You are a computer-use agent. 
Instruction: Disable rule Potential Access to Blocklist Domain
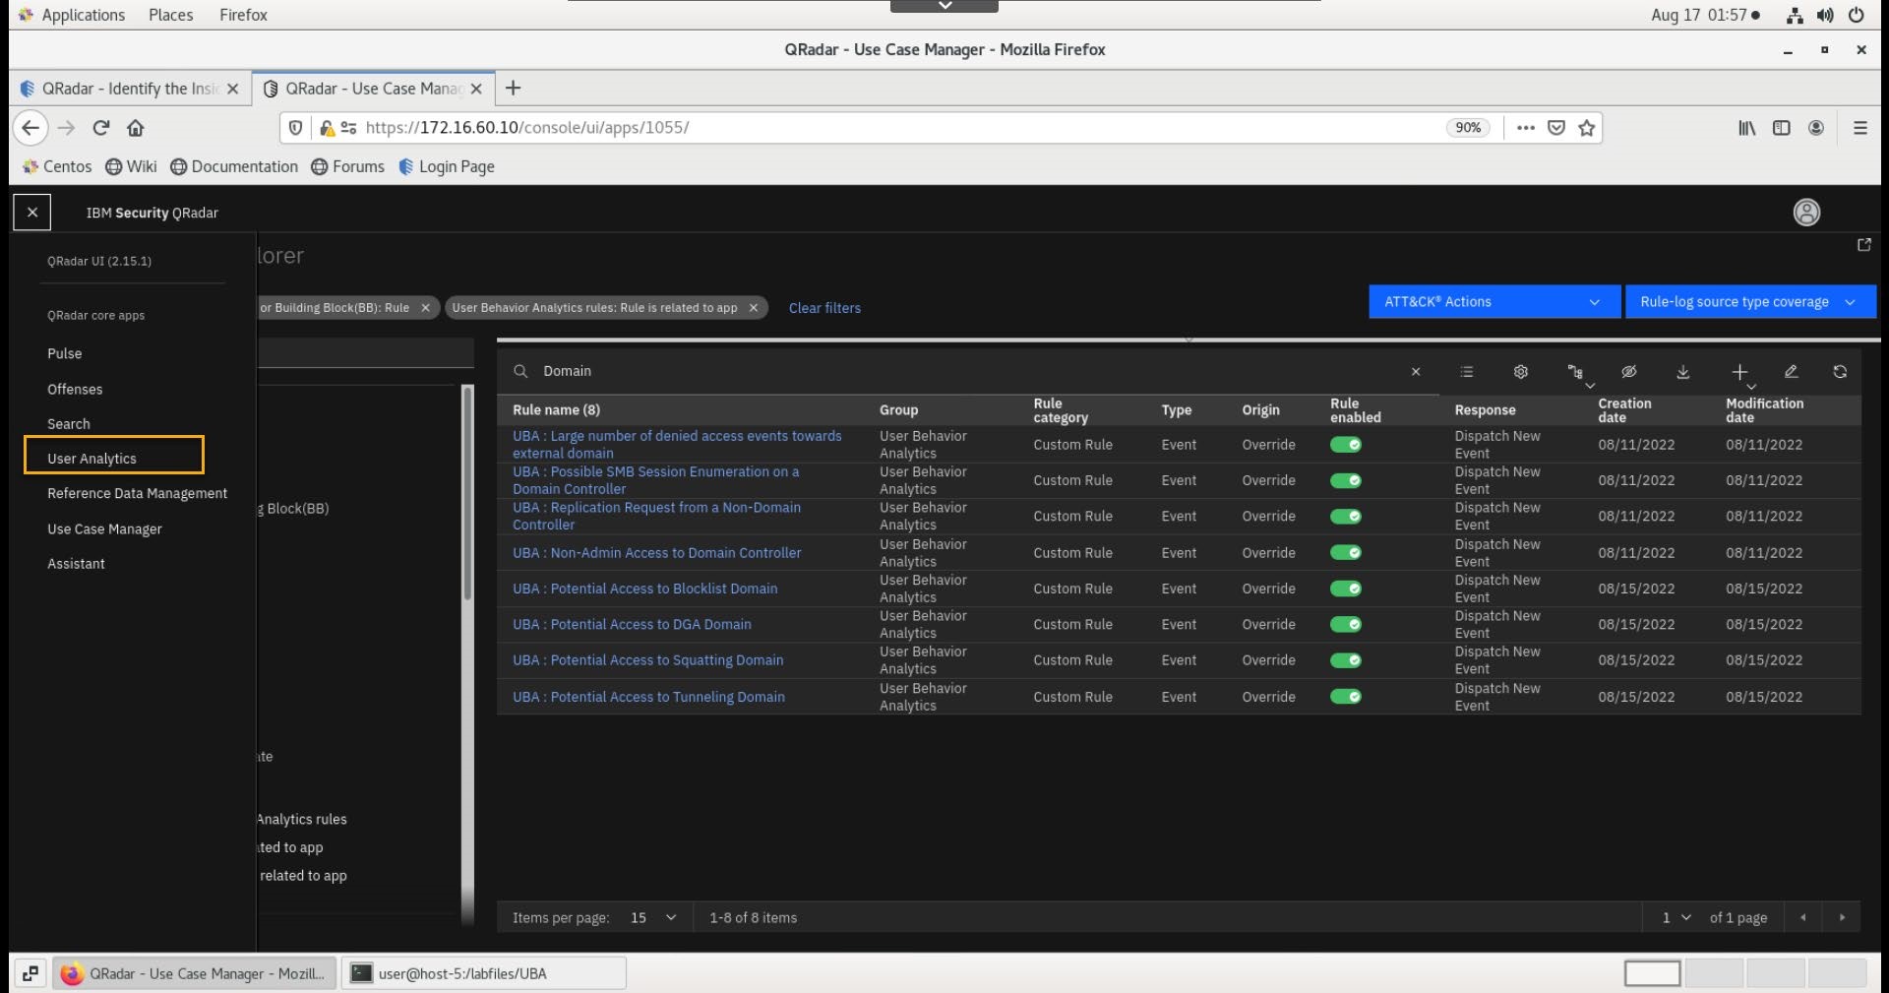click(x=1346, y=589)
